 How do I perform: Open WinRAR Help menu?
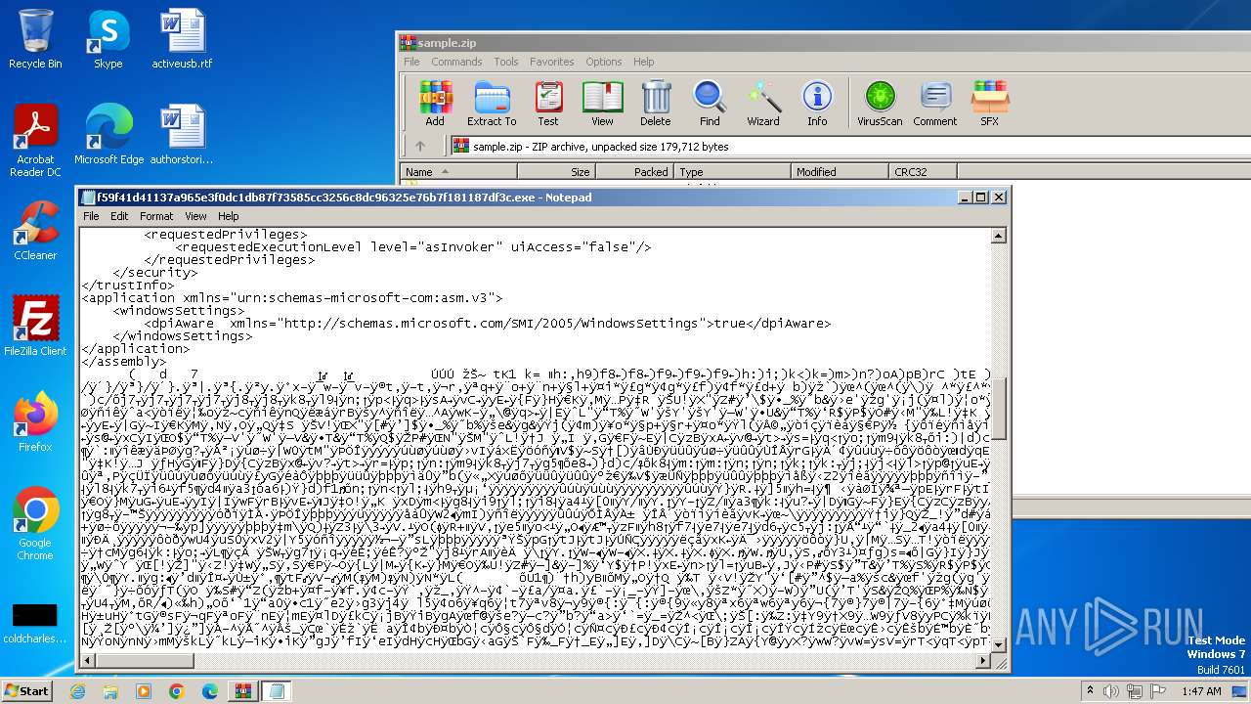tap(643, 62)
